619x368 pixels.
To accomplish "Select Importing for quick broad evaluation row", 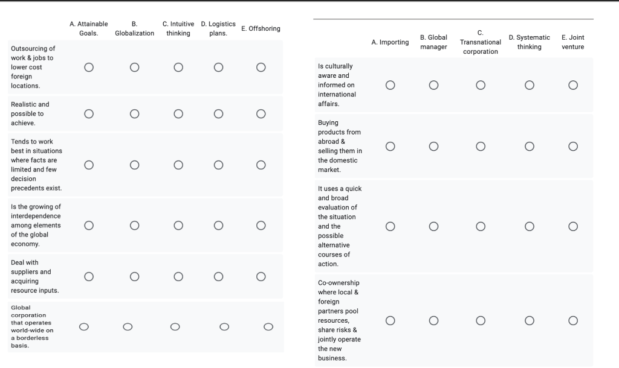I will 391,226.
